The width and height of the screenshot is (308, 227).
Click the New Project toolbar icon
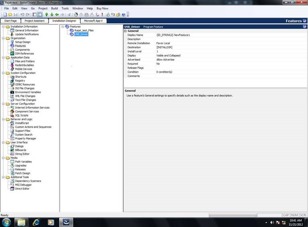tap(5, 14)
